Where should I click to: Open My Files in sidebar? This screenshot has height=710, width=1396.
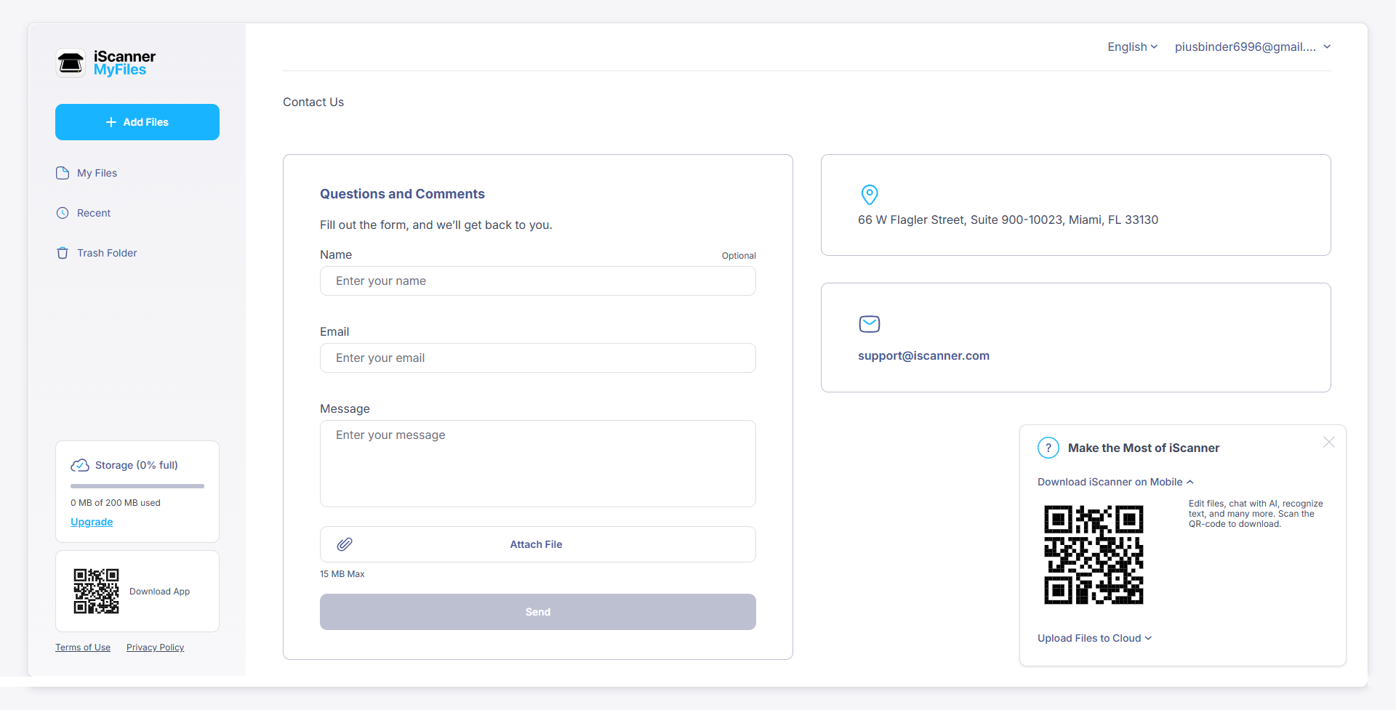pyautogui.click(x=97, y=173)
